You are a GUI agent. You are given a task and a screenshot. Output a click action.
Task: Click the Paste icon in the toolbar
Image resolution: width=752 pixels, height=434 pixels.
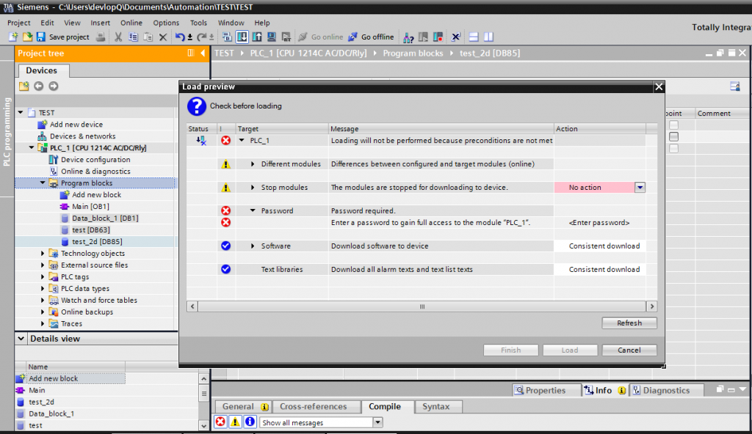click(148, 37)
